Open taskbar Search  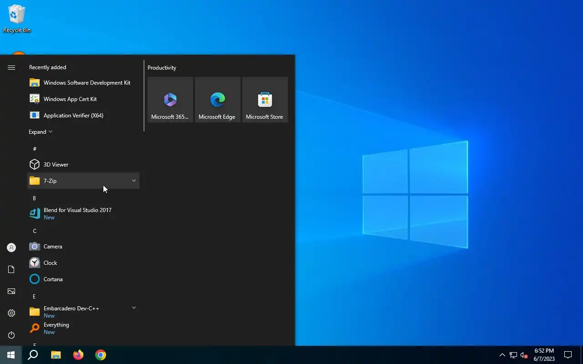(33, 355)
